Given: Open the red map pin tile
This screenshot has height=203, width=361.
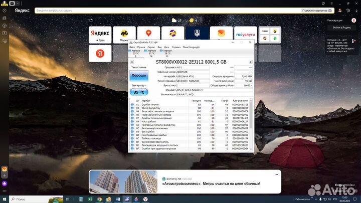Looking at the screenshot, I should (x=148, y=34).
